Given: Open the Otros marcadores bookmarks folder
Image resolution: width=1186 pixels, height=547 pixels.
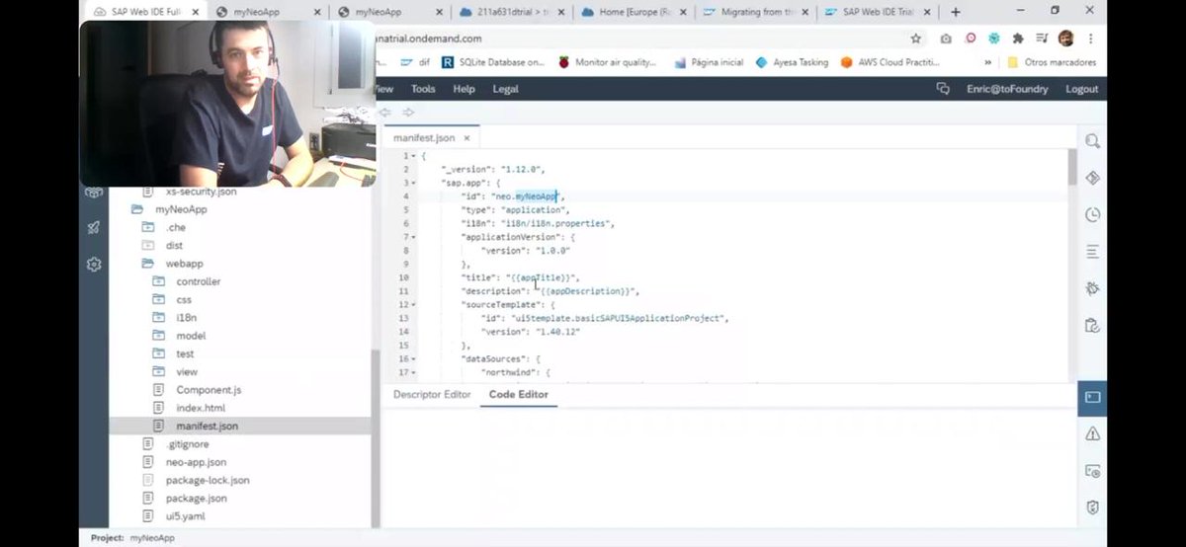Looking at the screenshot, I should point(1052,62).
